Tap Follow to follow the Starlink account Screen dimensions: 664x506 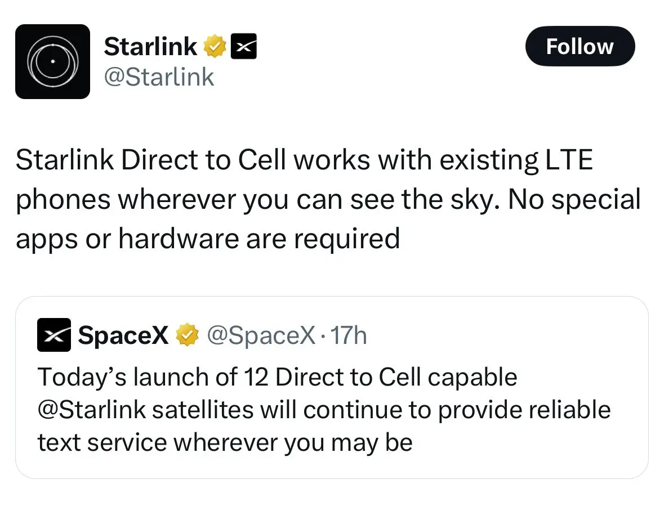coord(580,46)
